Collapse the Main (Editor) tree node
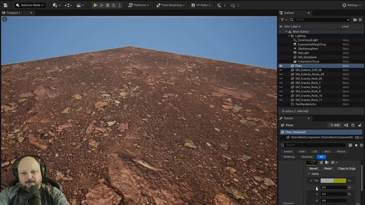This screenshot has width=365, height=205. 286,32
